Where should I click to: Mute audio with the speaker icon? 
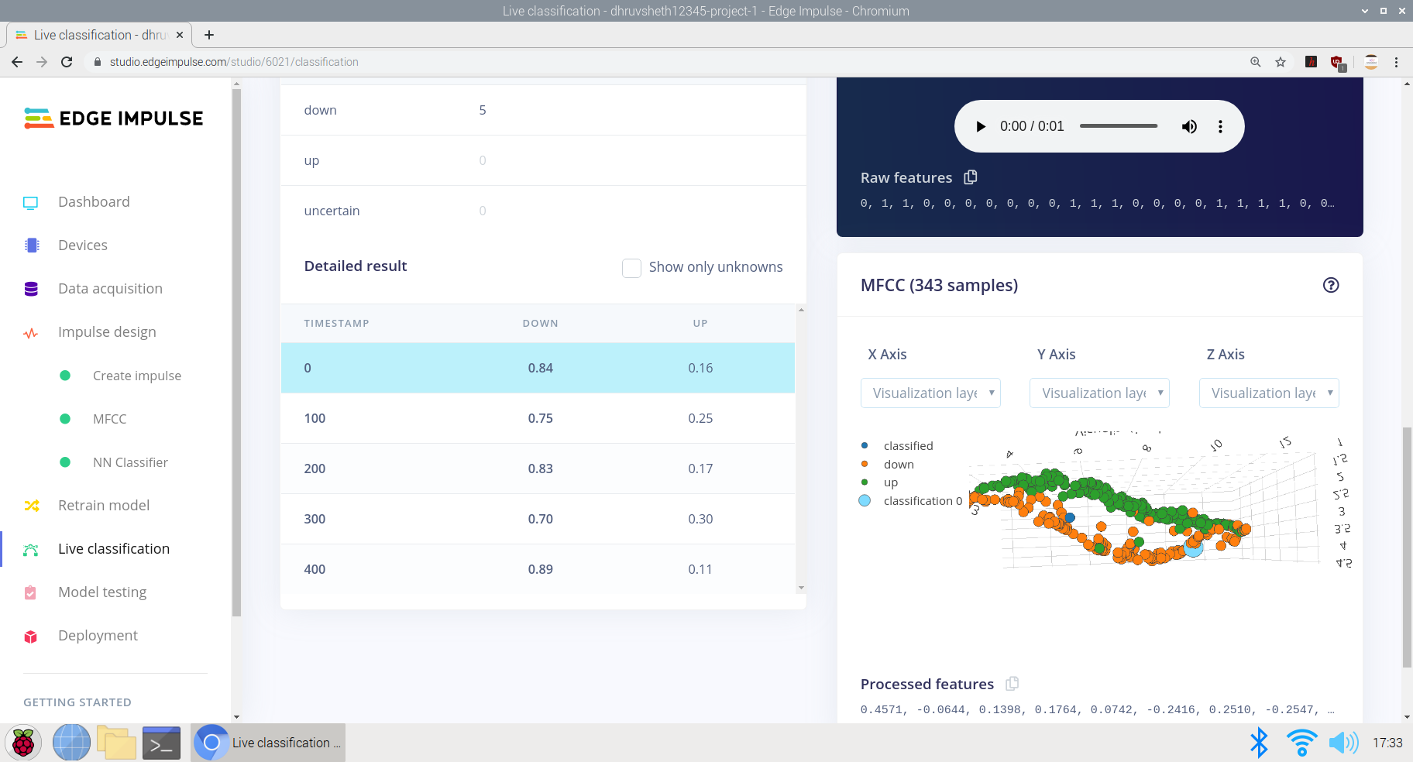coord(1188,126)
